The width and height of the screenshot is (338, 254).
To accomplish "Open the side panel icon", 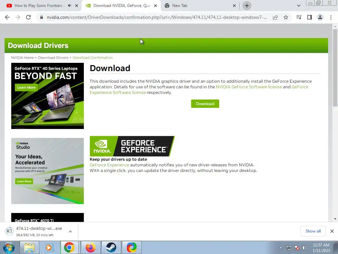I will pyautogui.click(x=310, y=17).
